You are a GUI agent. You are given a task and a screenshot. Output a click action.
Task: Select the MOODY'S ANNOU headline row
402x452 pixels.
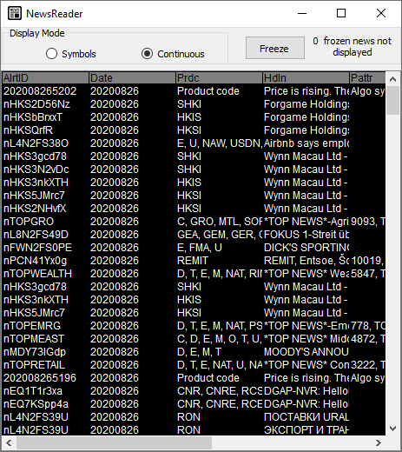coord(194,352)
